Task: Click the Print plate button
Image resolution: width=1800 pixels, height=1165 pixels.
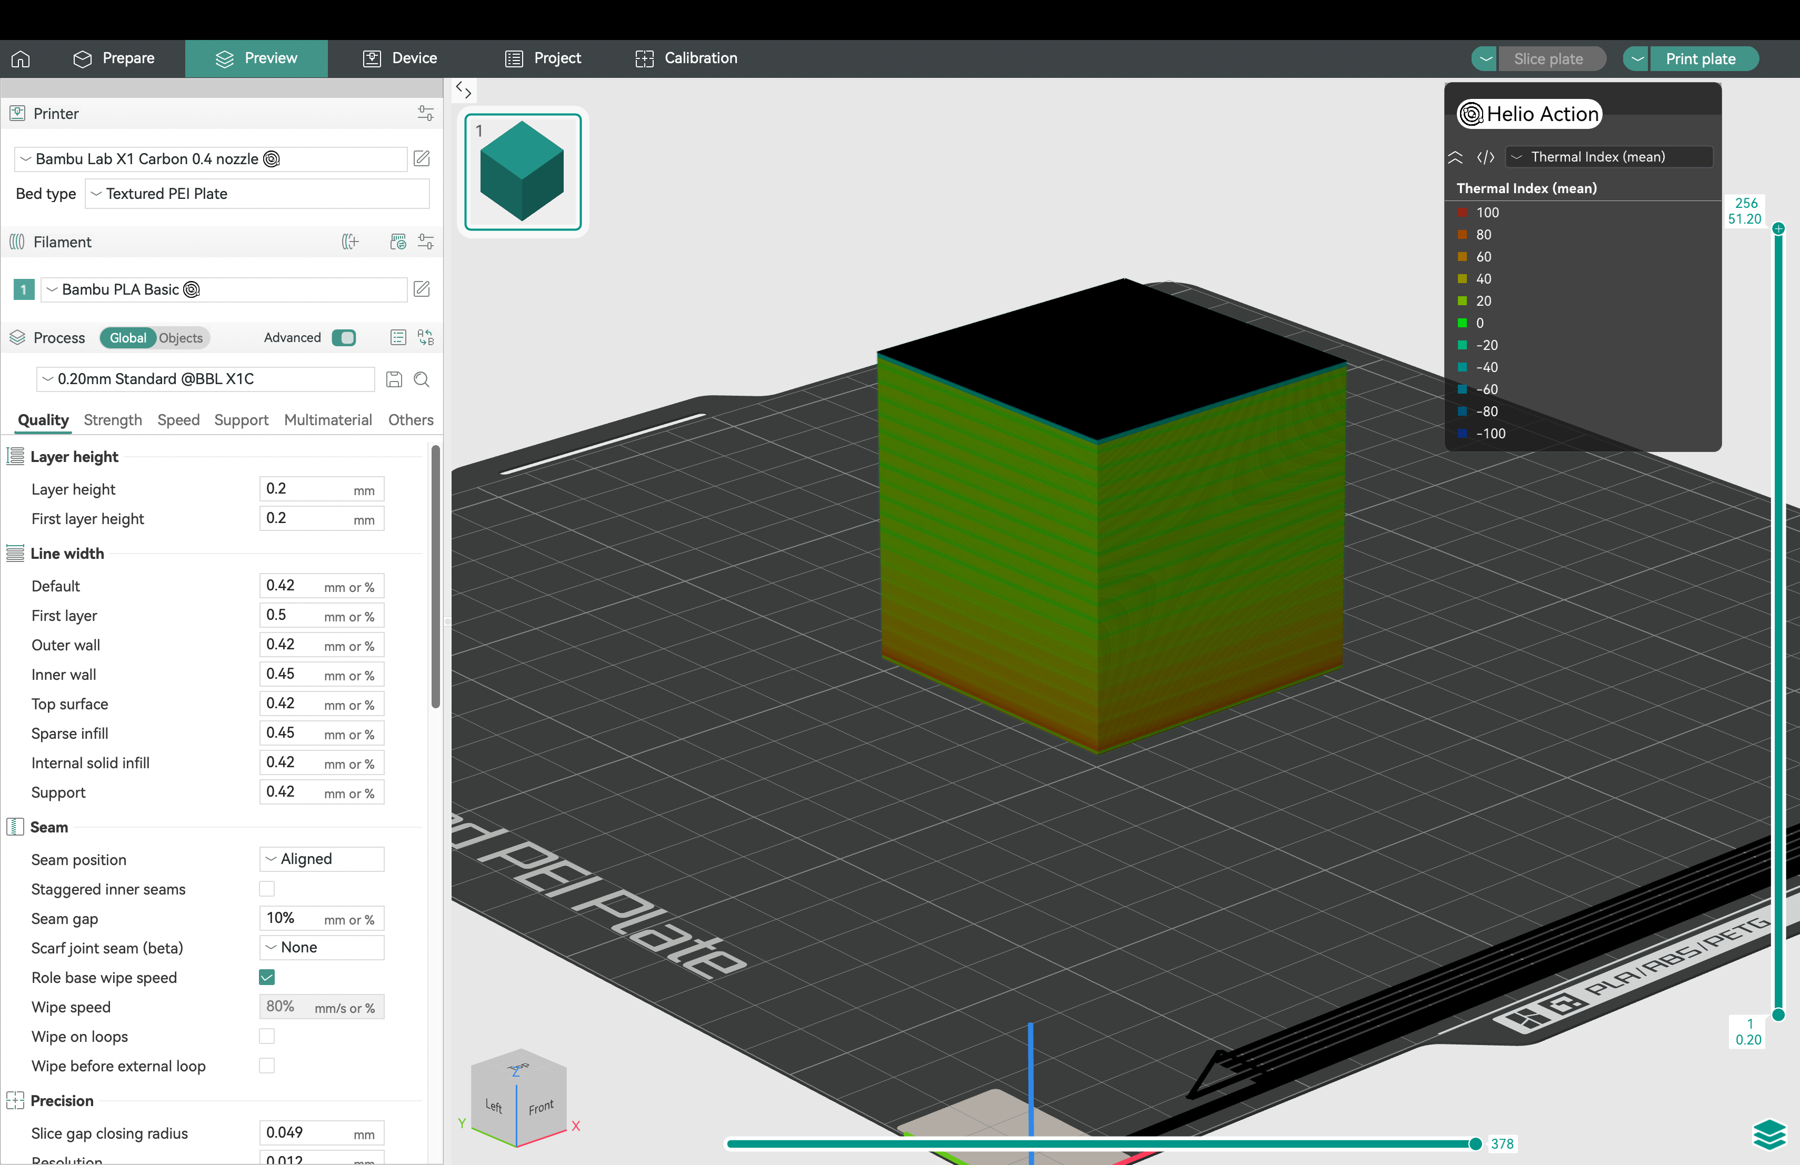Action: point(1704,59)
